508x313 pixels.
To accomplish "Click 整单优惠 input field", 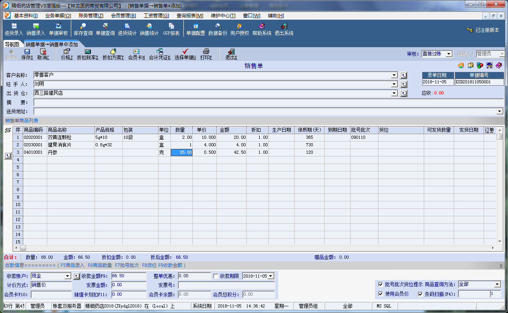I will pyautogui.click(x=194, y=276).
